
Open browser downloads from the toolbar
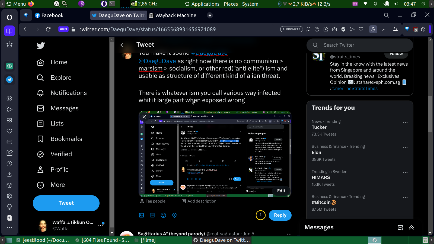pyautogui.click(x=384, y=29)
